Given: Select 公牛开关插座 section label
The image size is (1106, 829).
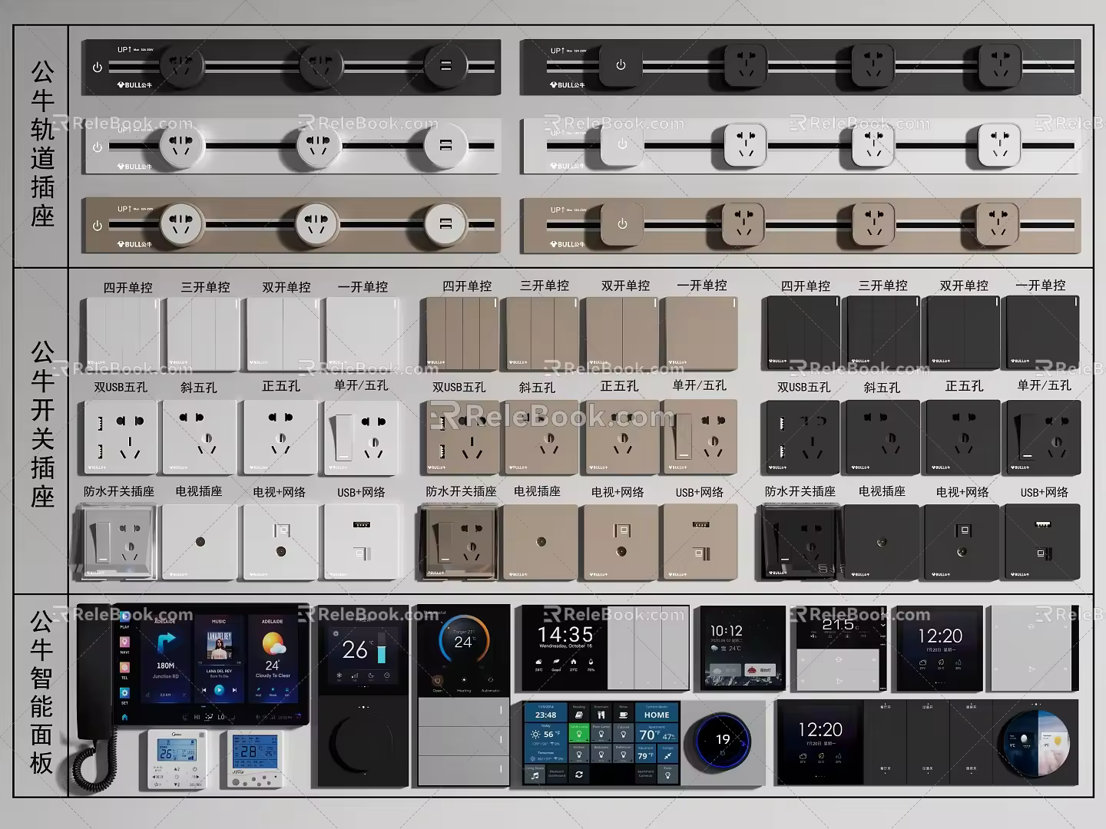Looking at the screenshot, I should 42,424.
